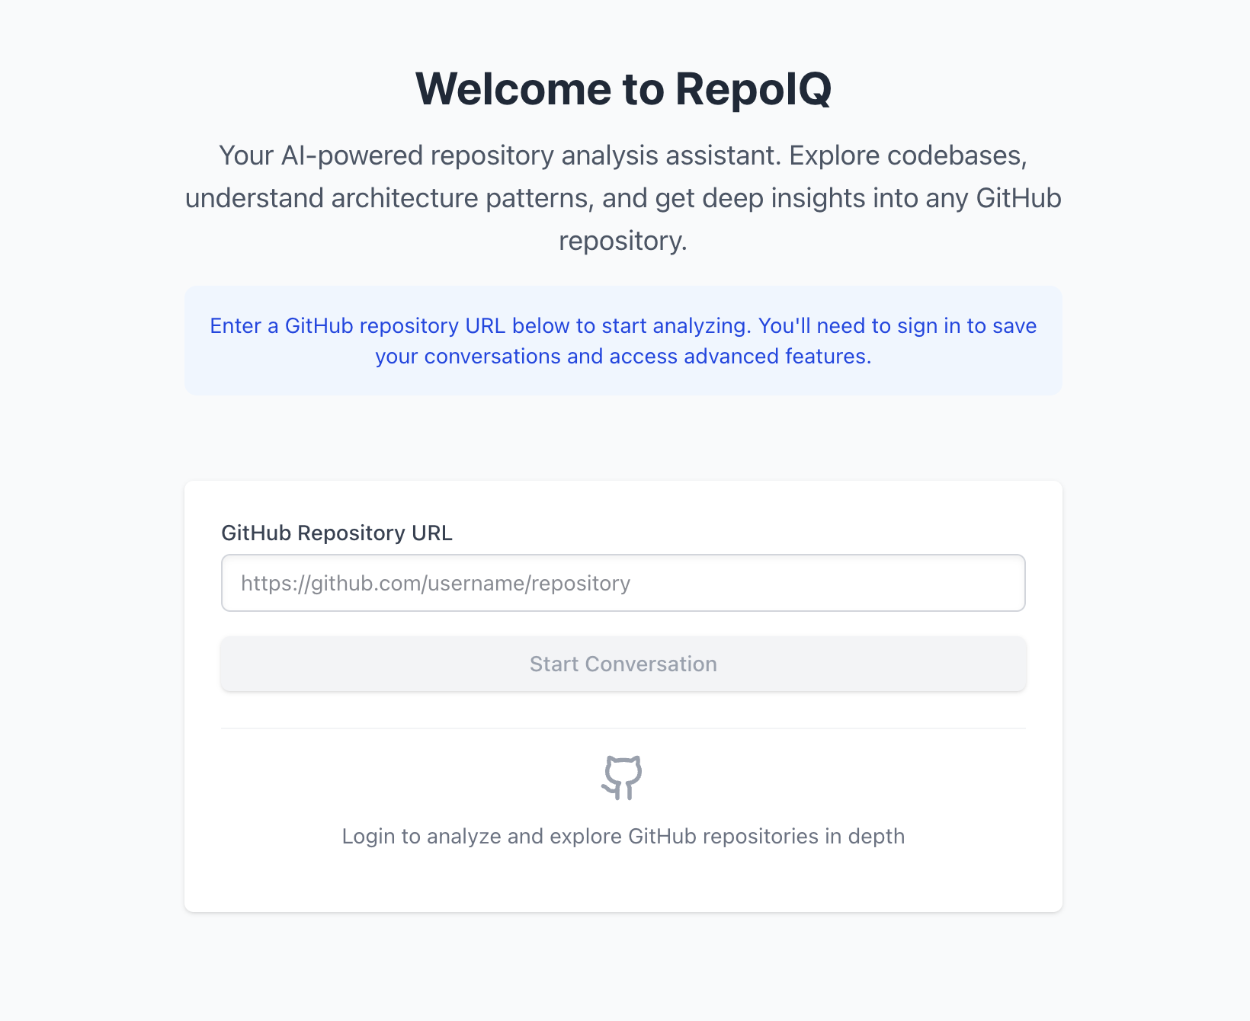Click the field showing the repository URL placeholder
The width and height of the screenshot is (1250, 1021).
[623, 583]
